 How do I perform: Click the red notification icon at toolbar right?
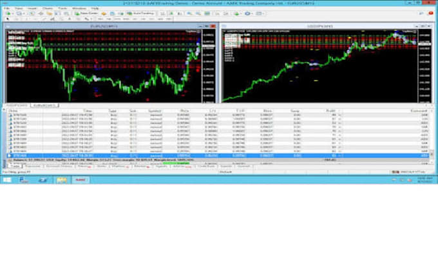click(x=430, y=13)
